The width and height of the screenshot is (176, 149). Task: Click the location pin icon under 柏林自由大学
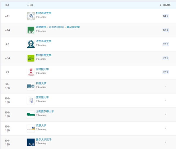point(37,59)
